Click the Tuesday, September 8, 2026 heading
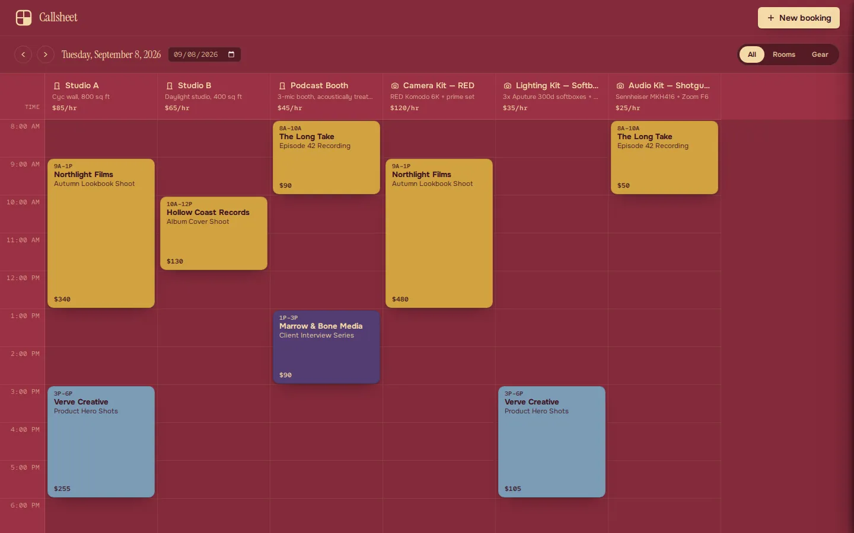This screenshot has width=854, height=533. click(111, 54)
